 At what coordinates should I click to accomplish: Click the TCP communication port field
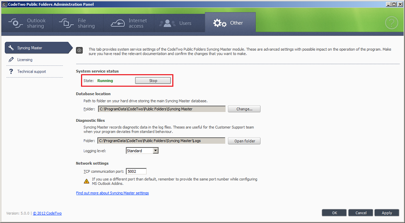click(x=136, y=171)
